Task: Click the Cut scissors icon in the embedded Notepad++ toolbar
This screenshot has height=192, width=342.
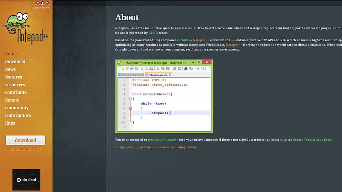Action: [158, 69]
